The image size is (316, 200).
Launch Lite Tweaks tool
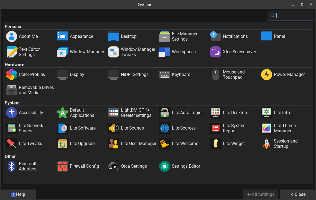tap(24, 144)
